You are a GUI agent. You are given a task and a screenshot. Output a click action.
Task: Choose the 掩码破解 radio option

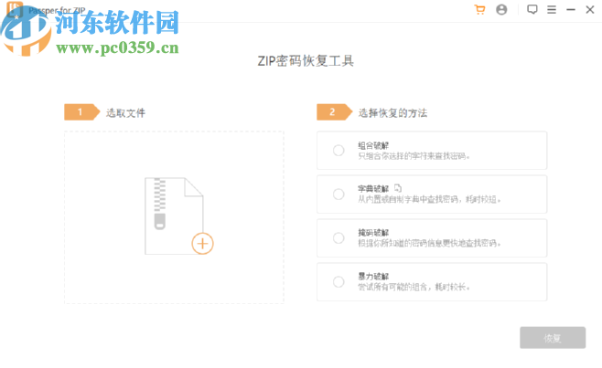click(x=339, y=237)
